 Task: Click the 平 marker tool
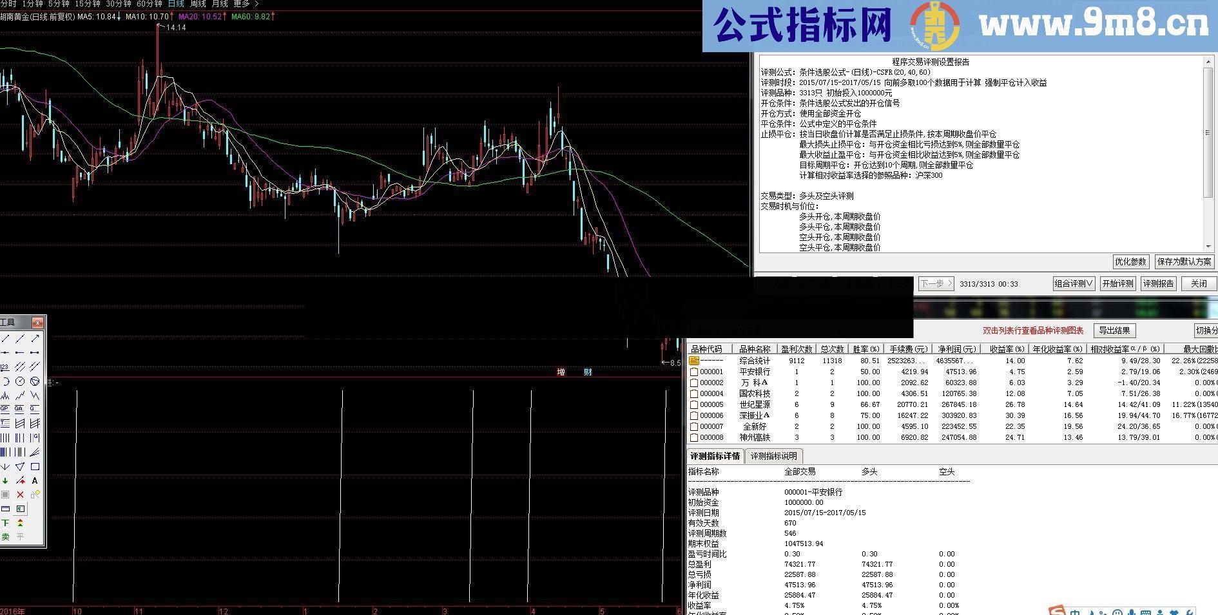[x=20, y=536]
